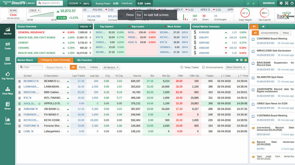Select the News filter button
The width and height of the screenshot is (295, 165).
point(286,33)
